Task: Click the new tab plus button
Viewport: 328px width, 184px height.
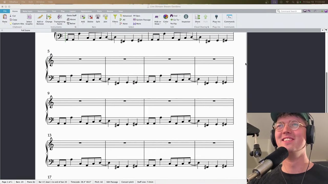Action: (323, 30)
